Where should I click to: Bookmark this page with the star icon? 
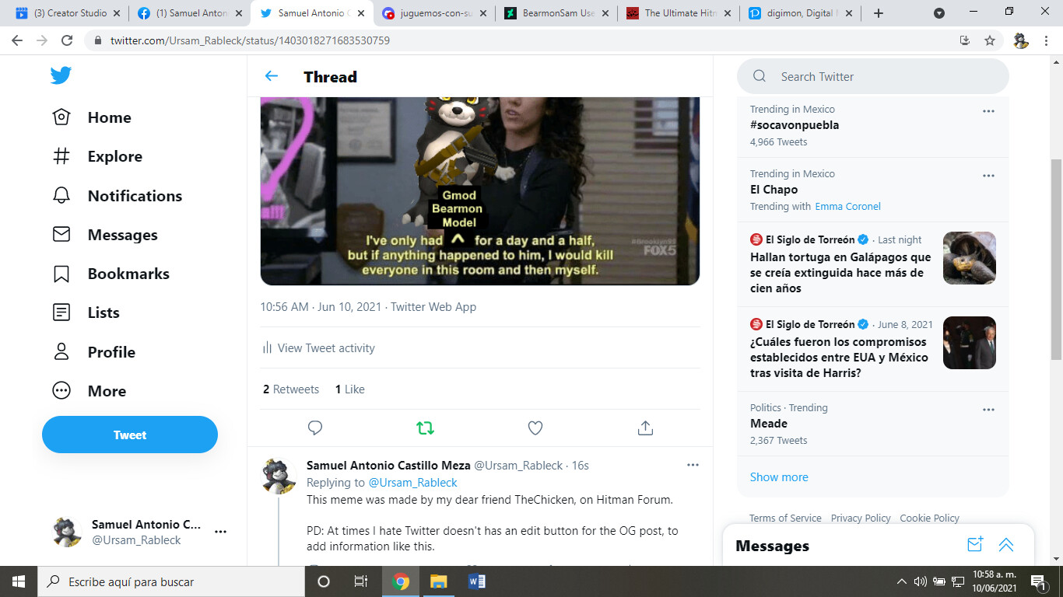click(x=990, y=40)
